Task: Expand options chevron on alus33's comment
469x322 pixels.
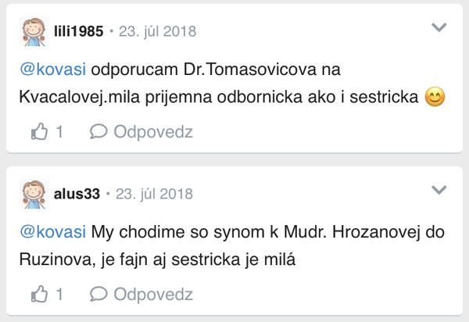Action: [439, 190]
